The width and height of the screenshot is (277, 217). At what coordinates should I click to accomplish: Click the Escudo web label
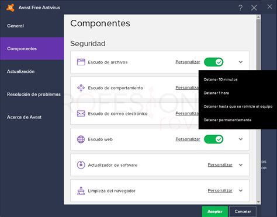pos(101,139)
